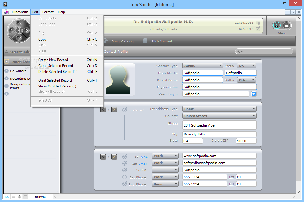Go to previous URL entry with left arrow
Viewport: 304px width, 202px height.
tap(103, 157)
